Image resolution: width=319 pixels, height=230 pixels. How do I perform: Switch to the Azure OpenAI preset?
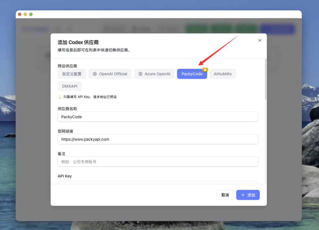tap(154, 74)
